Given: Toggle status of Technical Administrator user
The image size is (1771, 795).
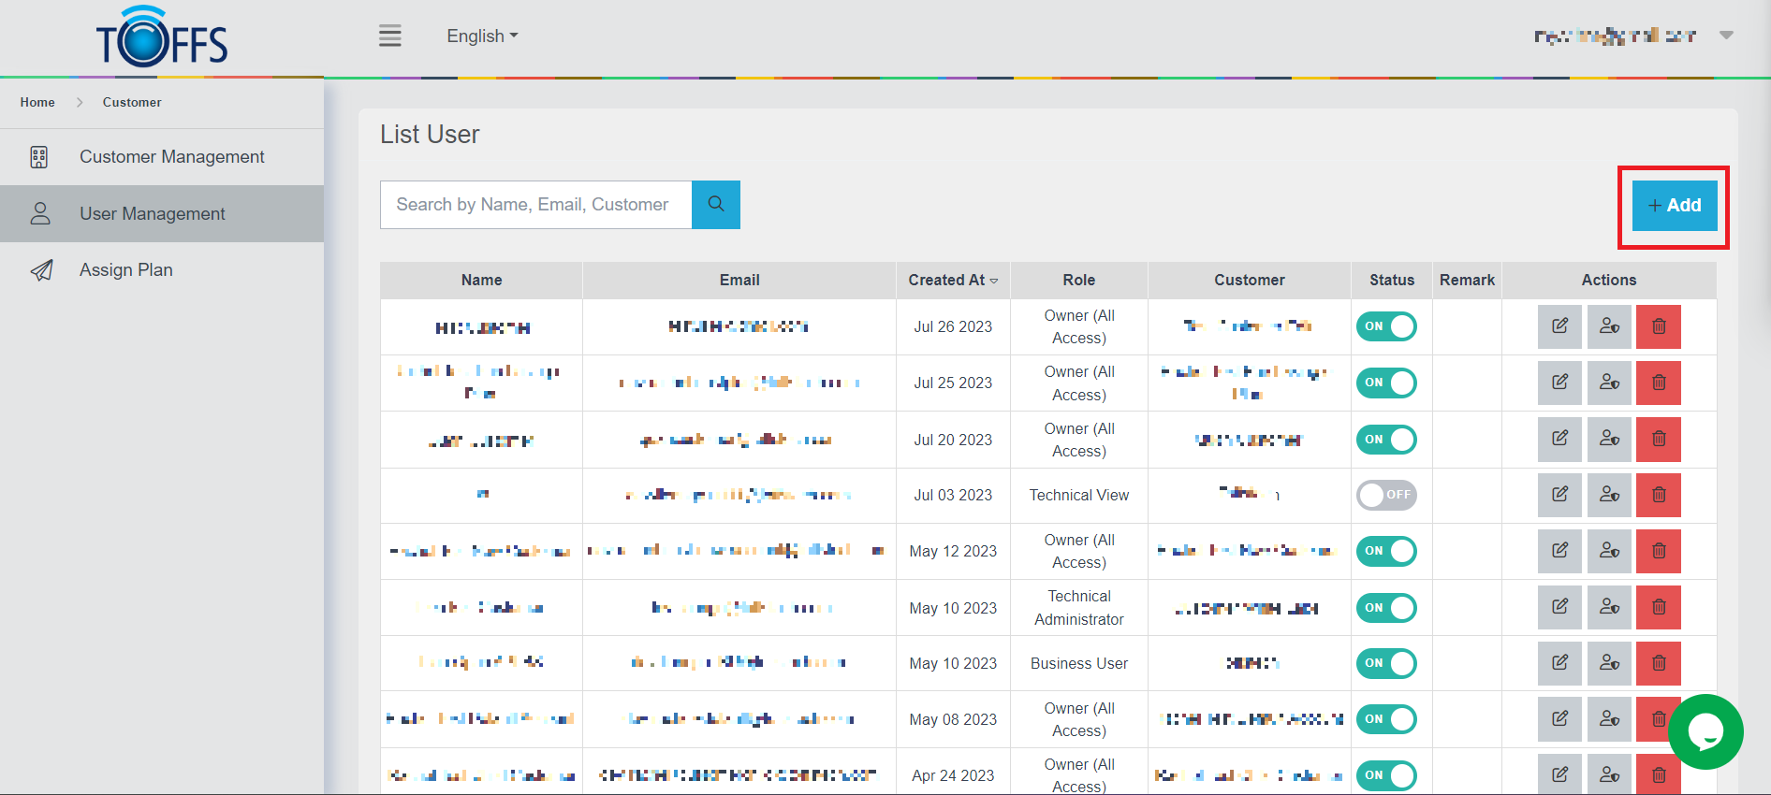Looking at the screenshot, I should point(1386,608).
